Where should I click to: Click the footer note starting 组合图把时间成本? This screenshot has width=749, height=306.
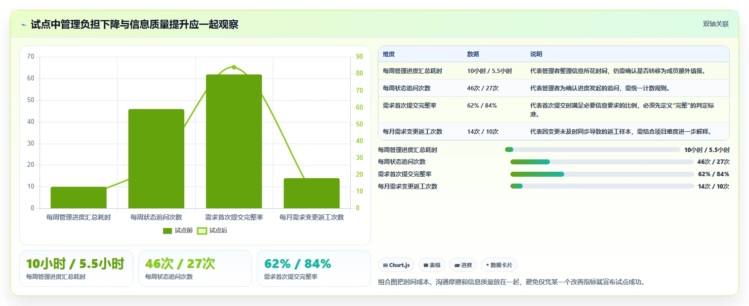[x=511, y=282]
